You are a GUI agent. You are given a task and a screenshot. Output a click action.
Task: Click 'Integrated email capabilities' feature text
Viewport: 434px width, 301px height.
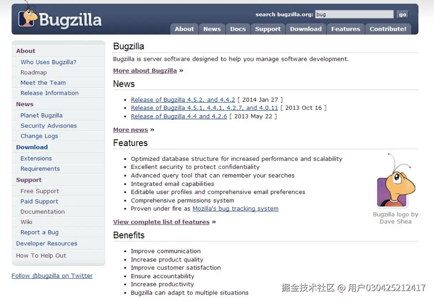[172, 184]
